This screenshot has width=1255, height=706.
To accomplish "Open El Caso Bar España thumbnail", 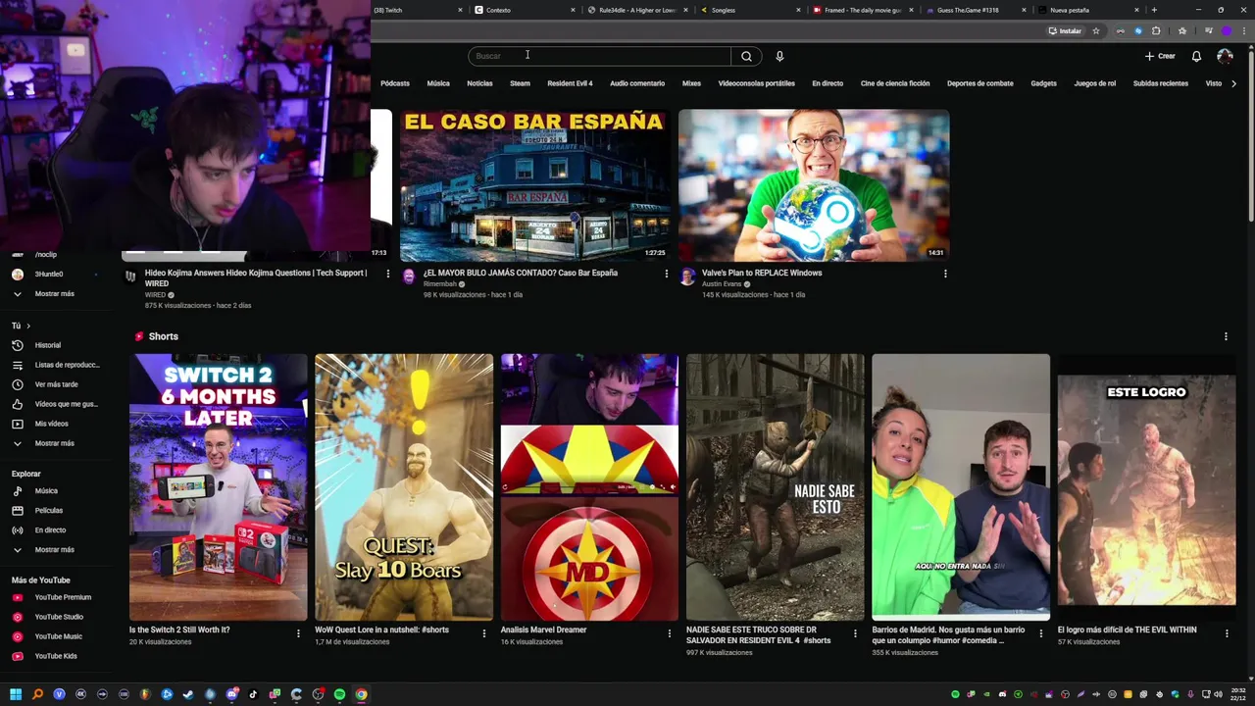I will click(x=533, y=184).
